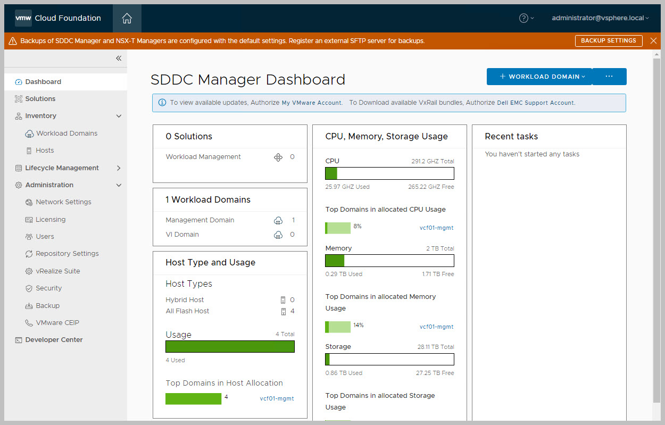Open the Hosts inventory page
The image size is (665, 425).
point(45,151)
